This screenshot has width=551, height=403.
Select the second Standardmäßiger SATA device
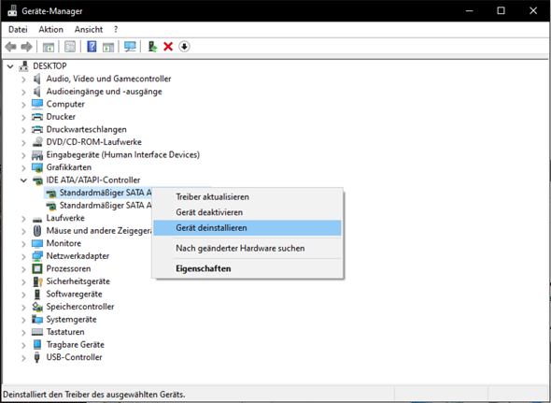(106, 205)
